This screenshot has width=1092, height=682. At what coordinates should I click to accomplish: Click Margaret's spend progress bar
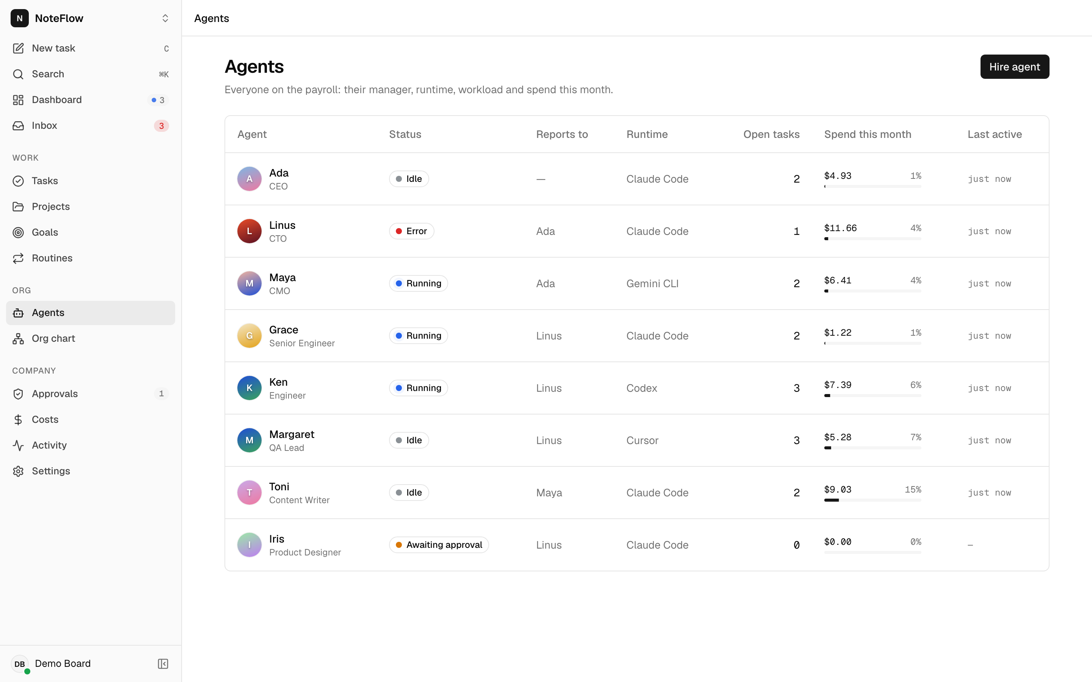[872, 447]
